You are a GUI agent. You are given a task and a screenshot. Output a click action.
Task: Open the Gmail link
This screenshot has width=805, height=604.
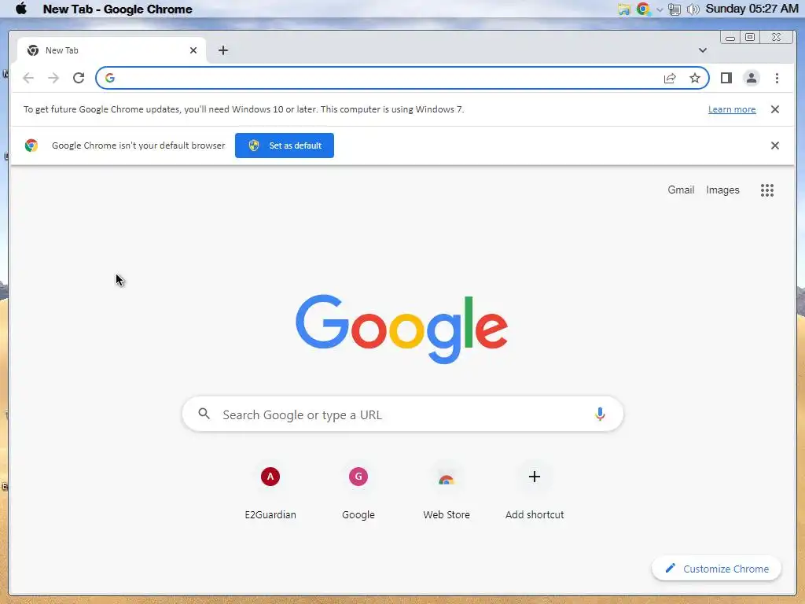click(681, 190)
